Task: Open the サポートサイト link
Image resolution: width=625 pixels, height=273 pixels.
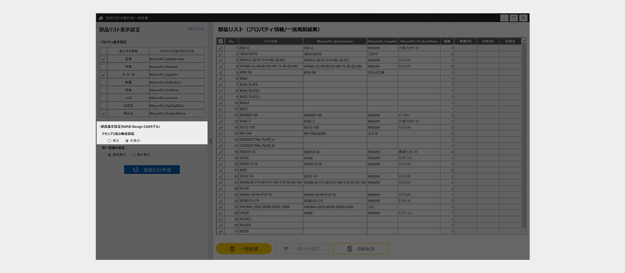Action: 196,29
